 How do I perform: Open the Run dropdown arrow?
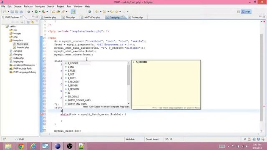click(40, 12)
